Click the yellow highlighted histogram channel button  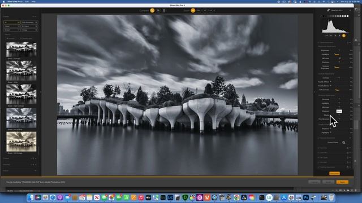[x=344, y=36]
